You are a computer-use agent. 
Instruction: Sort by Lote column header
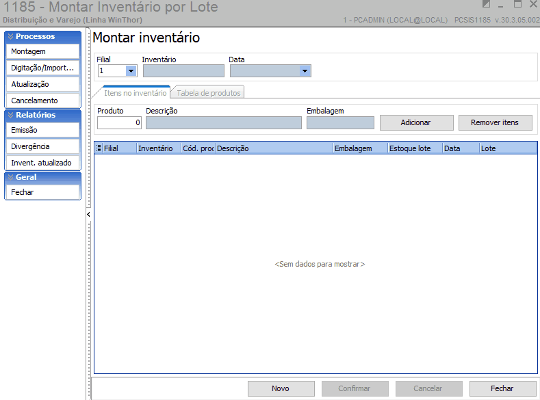[508, 148]
